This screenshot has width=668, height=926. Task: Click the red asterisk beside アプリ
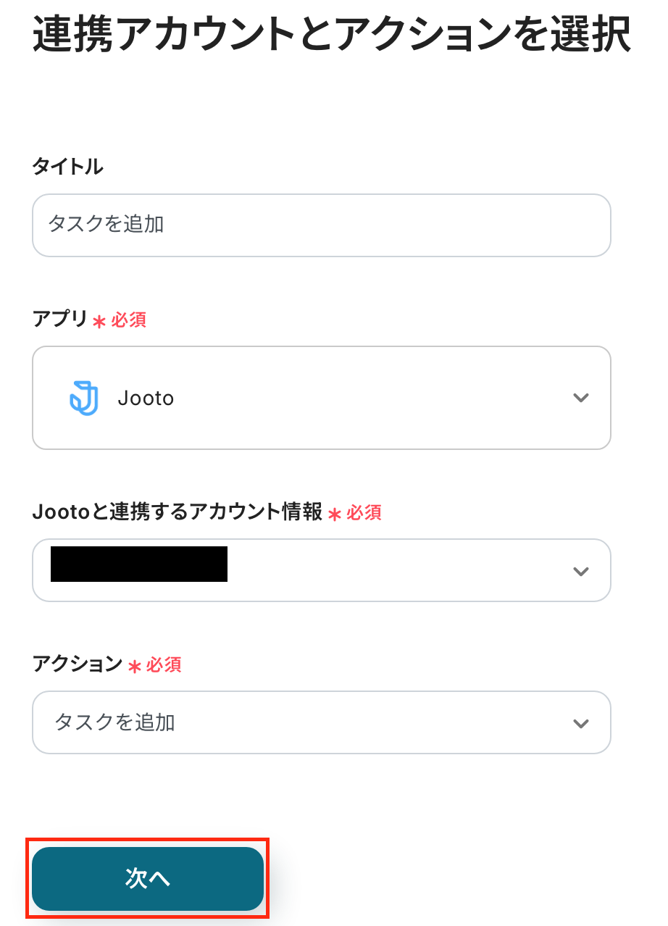[x=99, y=321]
